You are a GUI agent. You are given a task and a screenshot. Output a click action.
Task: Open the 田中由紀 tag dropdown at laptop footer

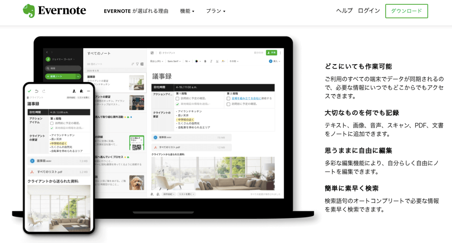(169, 194)
